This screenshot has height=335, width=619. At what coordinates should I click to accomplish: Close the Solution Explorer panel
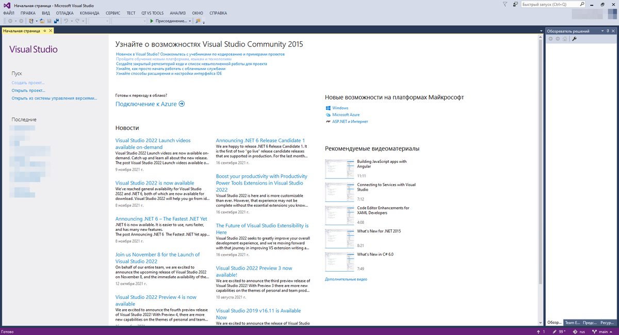coord(613,31)
